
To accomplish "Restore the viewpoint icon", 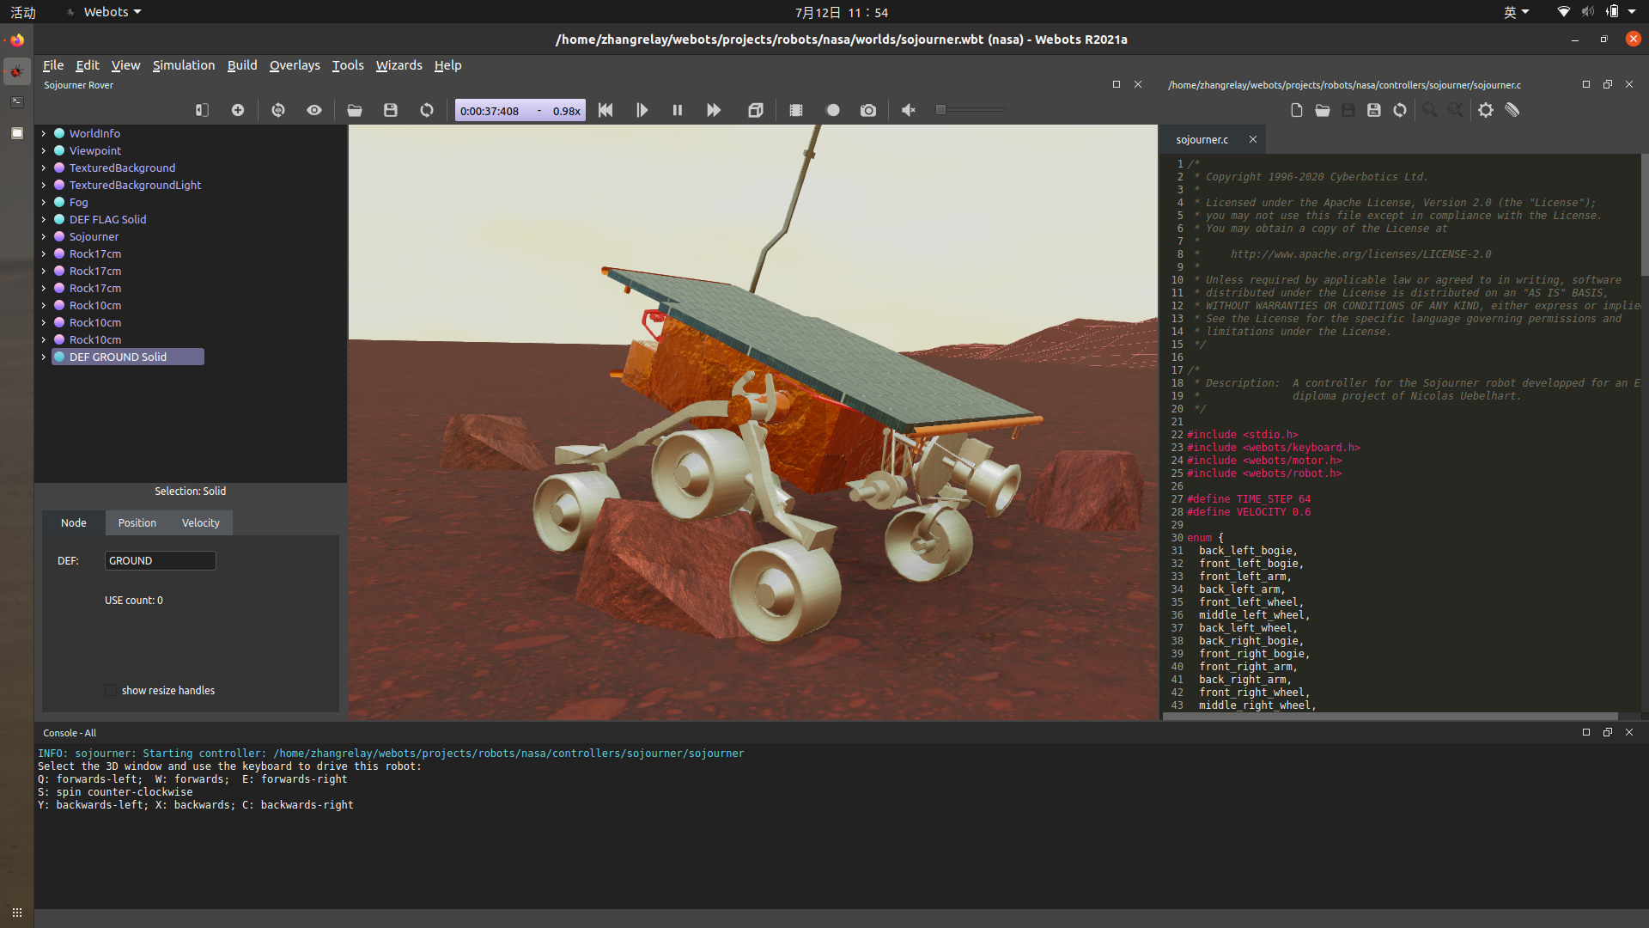I will point(278,110).
